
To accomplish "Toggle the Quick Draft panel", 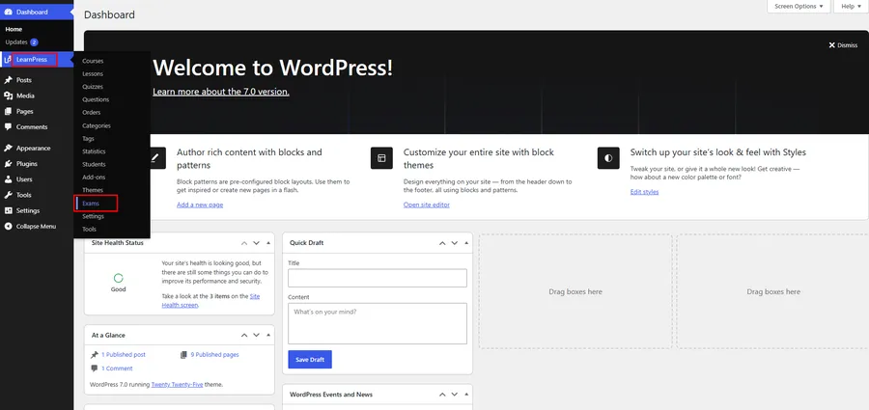I will click(x=466, y=243).
